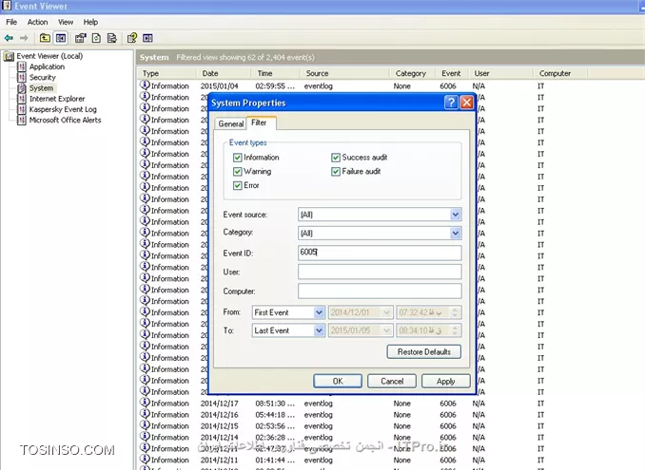Click the Forward arrow toolbar icon
This screenshot has height=470, width=645.
[25, 38]
